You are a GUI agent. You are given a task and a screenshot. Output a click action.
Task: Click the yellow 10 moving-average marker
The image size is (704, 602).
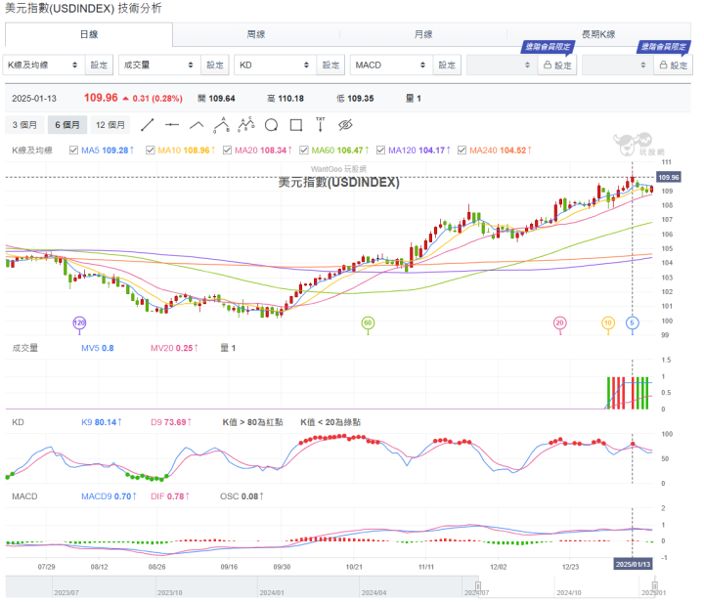point(608,322)
